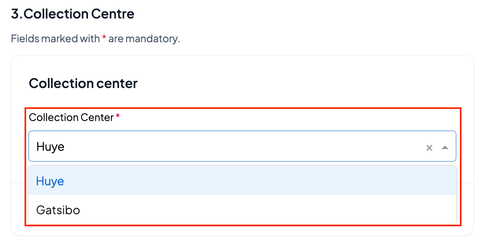Clear the selected Huye value with X icon
Screen dimensions: 484x246
(429, 148)
